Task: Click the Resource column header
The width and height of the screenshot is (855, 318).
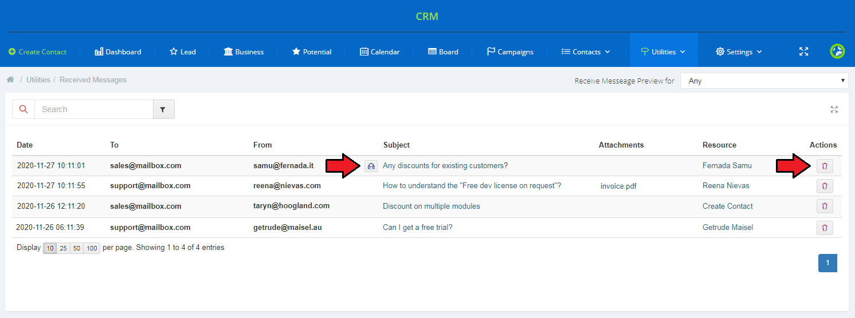Action: pyautogui.click(x=719, y=145)
